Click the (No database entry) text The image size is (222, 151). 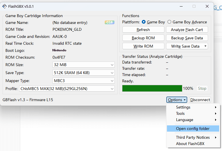click(70, 23)
